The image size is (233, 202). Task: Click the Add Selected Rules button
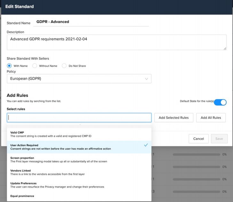pyautogui.click(x=174, y=118)
